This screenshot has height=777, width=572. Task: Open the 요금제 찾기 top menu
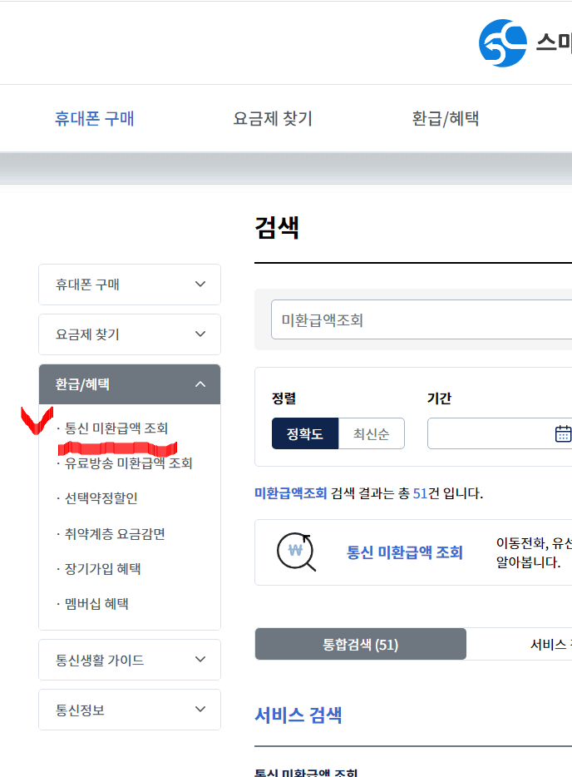(x=272, y=118)
